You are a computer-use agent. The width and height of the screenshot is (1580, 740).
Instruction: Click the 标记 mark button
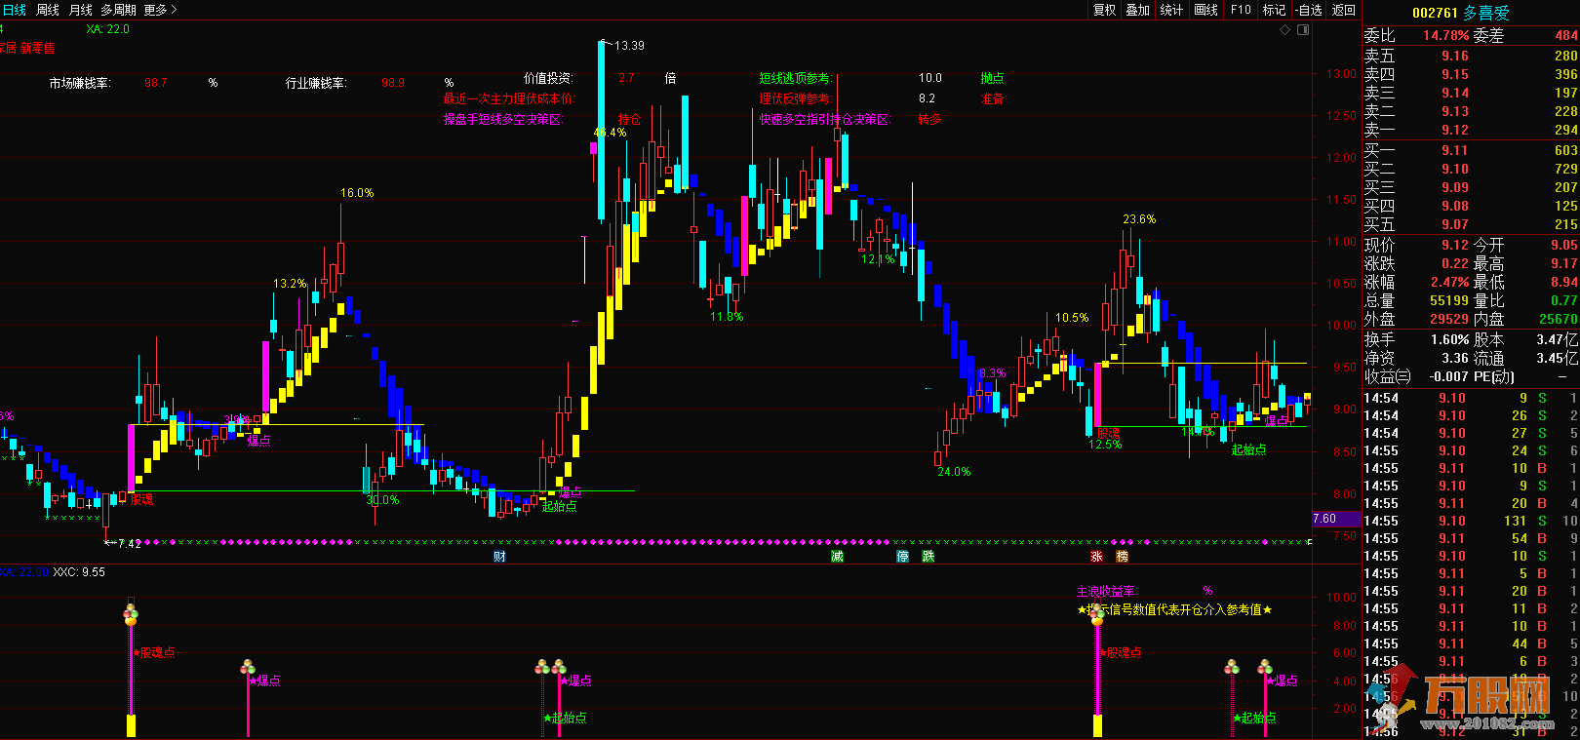[x=1274, y=10]
